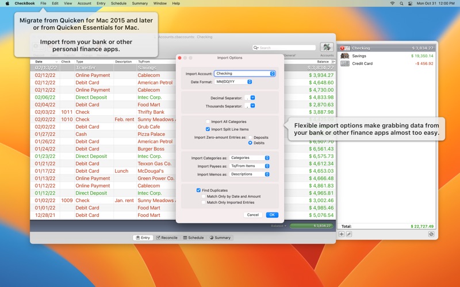Expand the Date Format dropdown
The height and width of the screenshot is (287, 460).
tap(233, 82)
